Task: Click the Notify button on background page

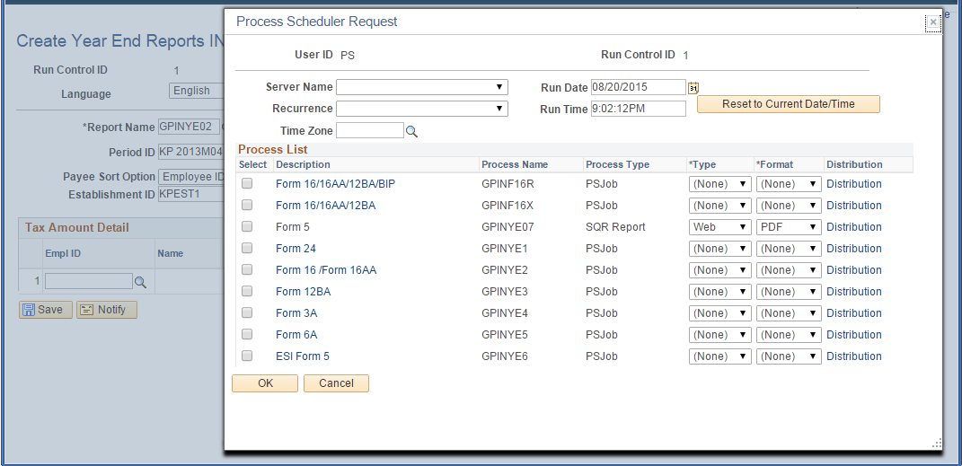Action: (107, 310)
